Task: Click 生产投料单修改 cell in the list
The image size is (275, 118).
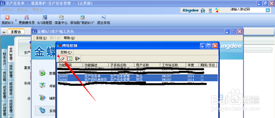Action: point(96,80)
